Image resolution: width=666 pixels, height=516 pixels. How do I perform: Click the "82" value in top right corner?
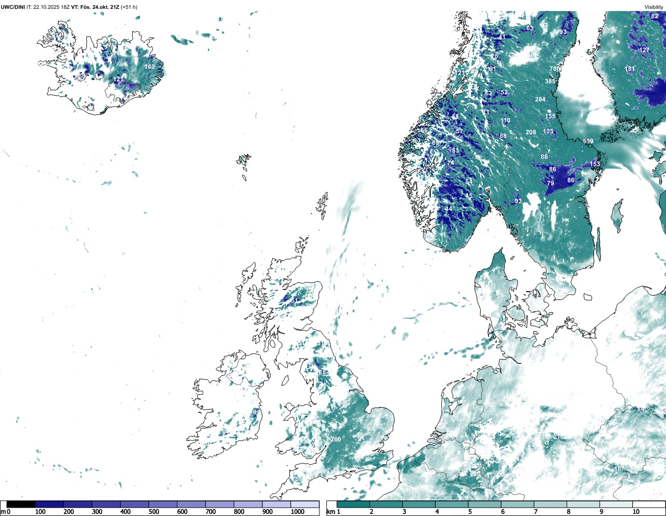point(655,16)
